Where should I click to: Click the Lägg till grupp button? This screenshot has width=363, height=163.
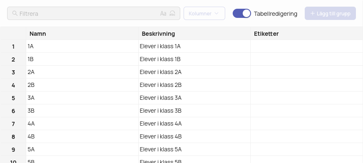[x=330, y=13]
